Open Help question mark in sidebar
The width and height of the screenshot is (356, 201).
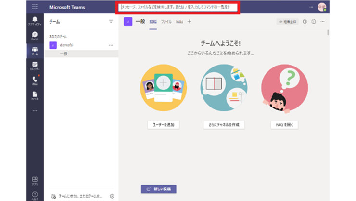pos(35,196)
